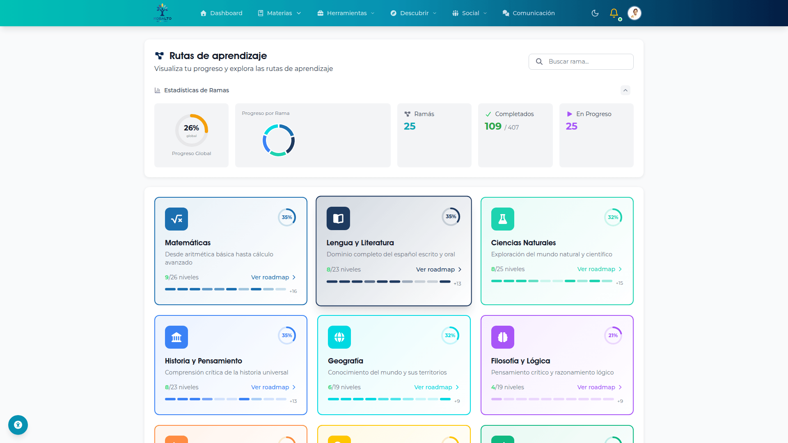Open Ver roadmap for Geografía
This screenshot has height=443, width=788.
(x=437, y=387)
